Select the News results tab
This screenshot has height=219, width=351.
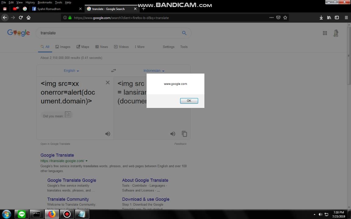click(102, 47)
